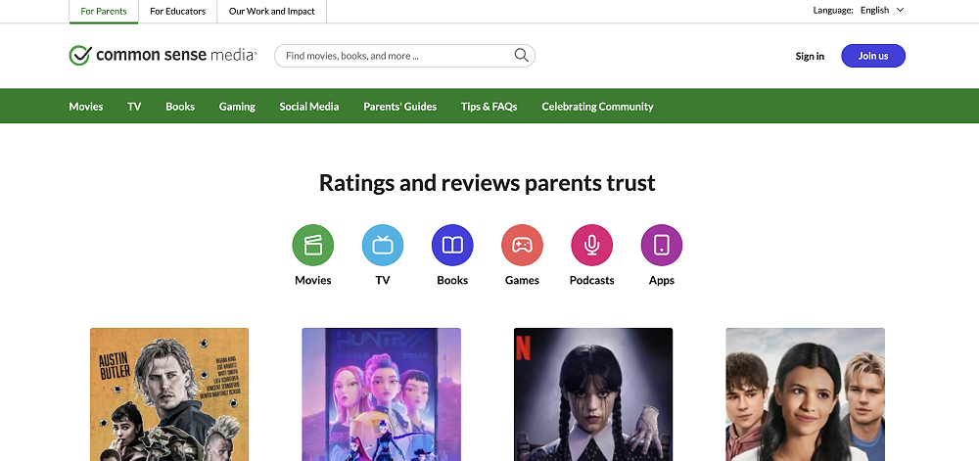979x461 pixels.
Task: Open the Tips & FAQs menu
Action: pos(489,107)
